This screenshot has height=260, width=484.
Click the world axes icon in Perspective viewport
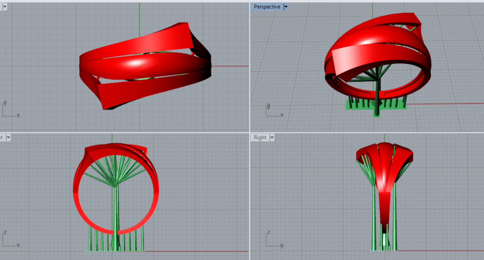tap(273, 110)
